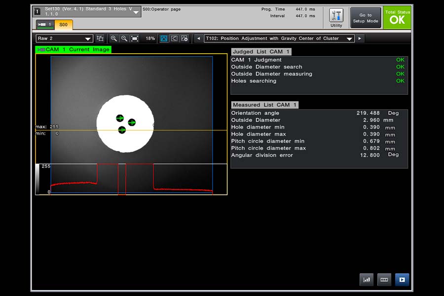The height and width of the screenshot is (296, 444).
Task: Open the image archive filmstrip icon
Action: [x=384, y=280]
